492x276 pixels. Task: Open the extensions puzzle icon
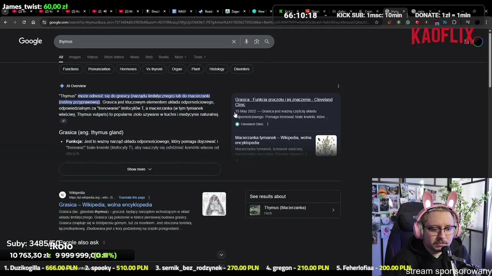tap(454, 22)
